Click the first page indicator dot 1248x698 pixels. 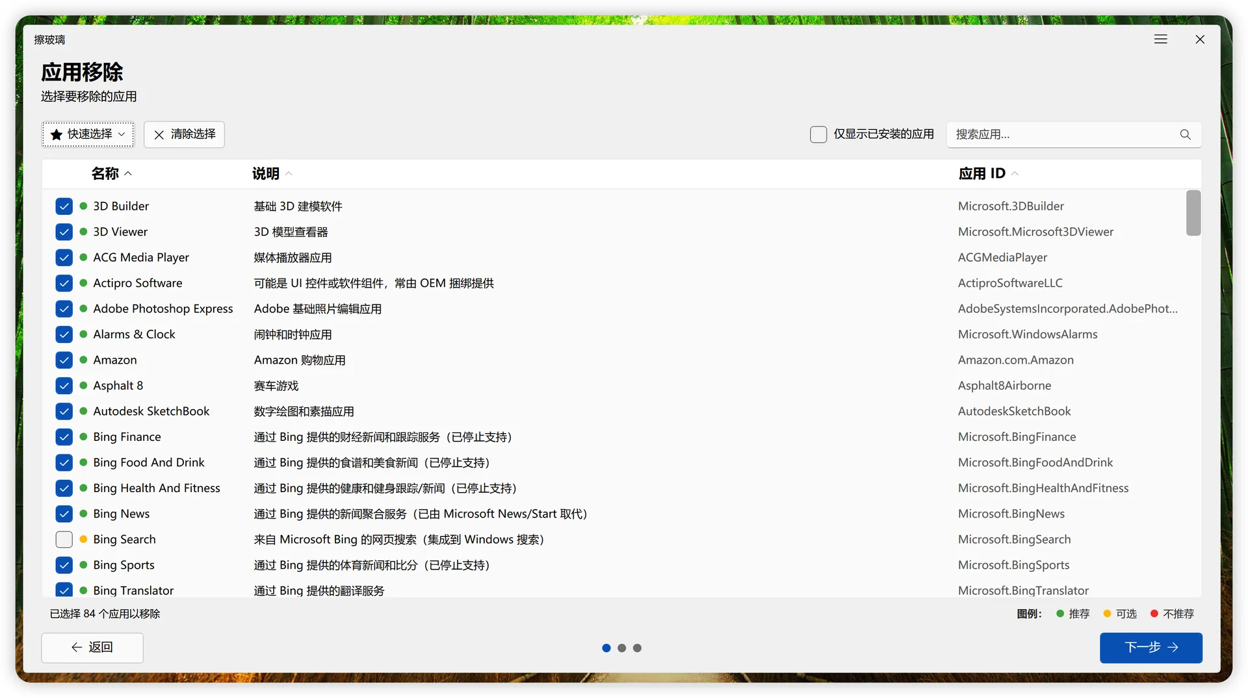pos(606,648)
